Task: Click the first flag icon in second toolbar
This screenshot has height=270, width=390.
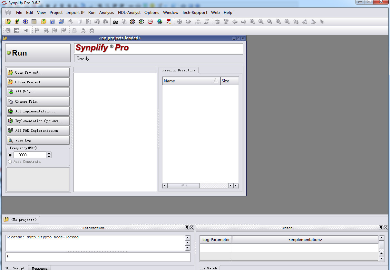Action: coord(37,30)
